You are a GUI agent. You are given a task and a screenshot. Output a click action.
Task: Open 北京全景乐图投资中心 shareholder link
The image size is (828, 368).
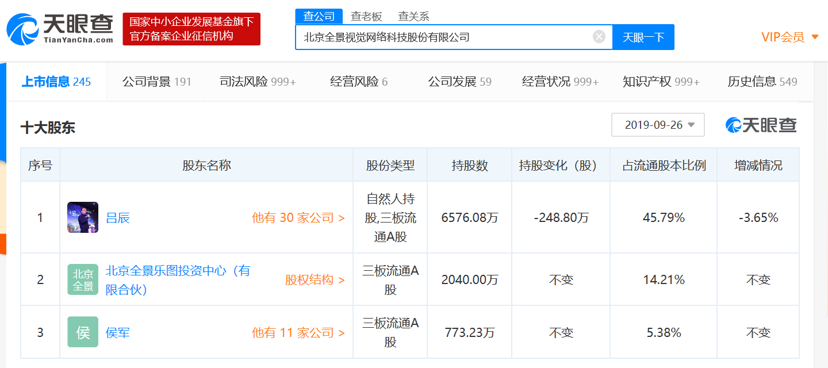tap(178, 280)
